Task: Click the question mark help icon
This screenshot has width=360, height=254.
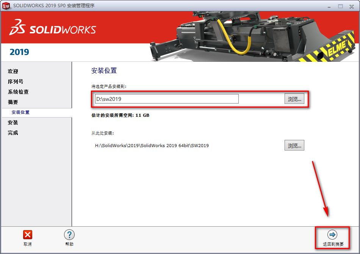Action: click(x=69, y=235)
